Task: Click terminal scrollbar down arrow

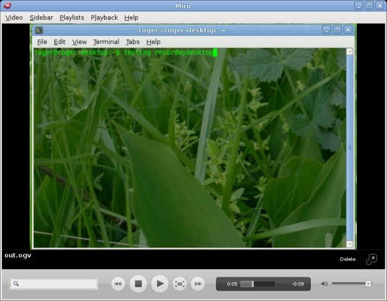Action: (350, 244)
